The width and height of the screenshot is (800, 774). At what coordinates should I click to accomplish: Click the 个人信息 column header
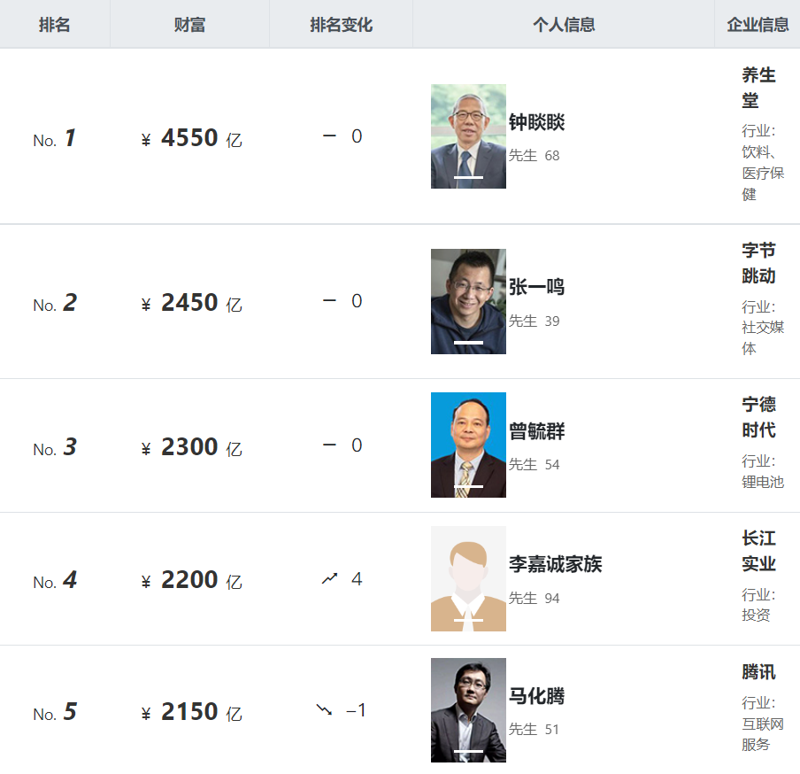[x=564, y=25]
